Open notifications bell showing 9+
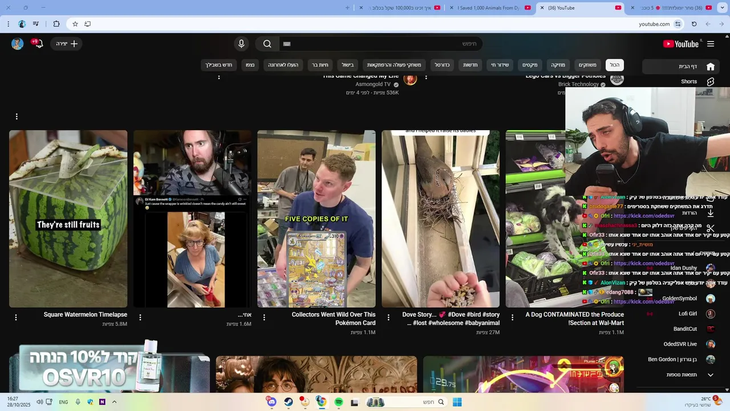The width and height of the screenshot is (730, 411). [38, 44]
